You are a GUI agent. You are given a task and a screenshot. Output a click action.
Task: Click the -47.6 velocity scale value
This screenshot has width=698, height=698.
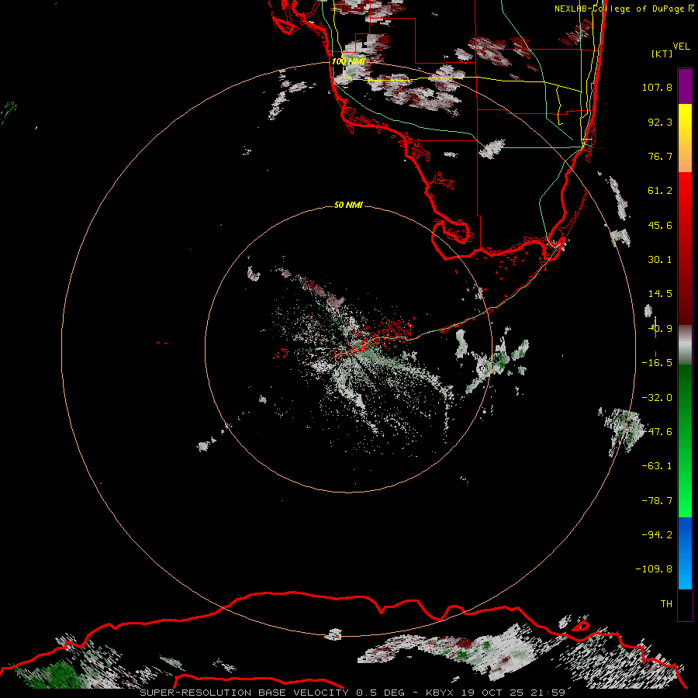coord(657,432)
